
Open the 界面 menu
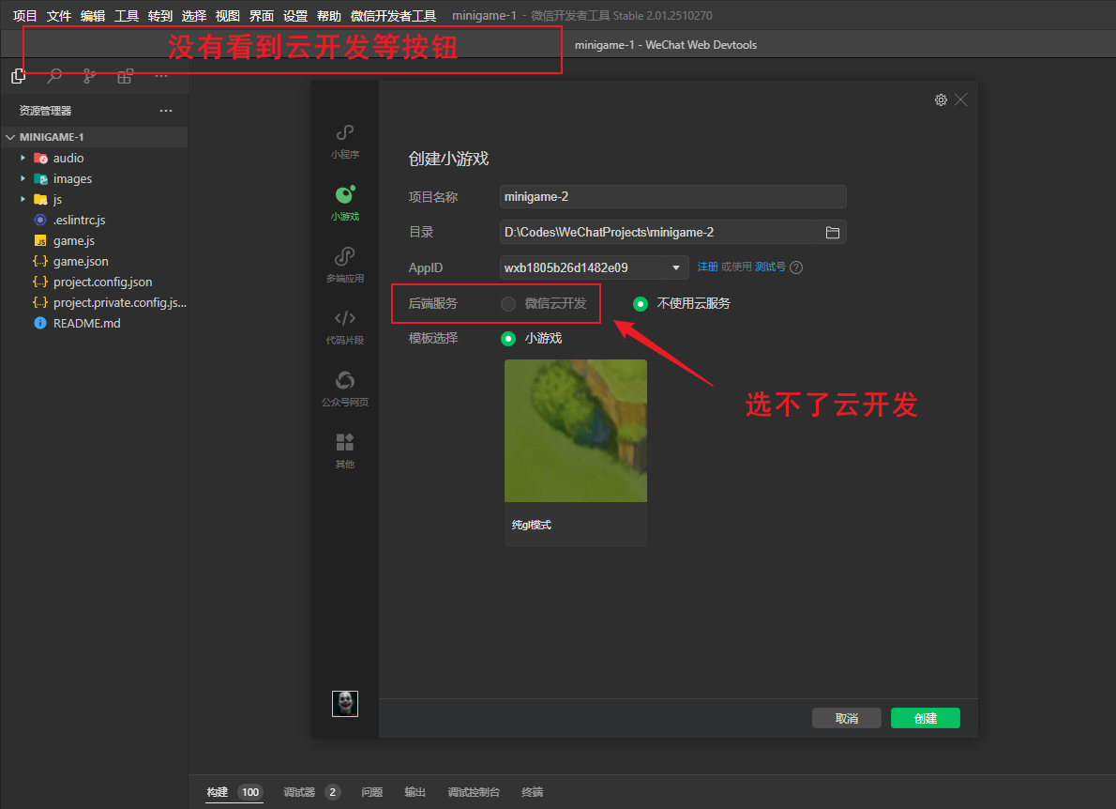tap(262, 16)
